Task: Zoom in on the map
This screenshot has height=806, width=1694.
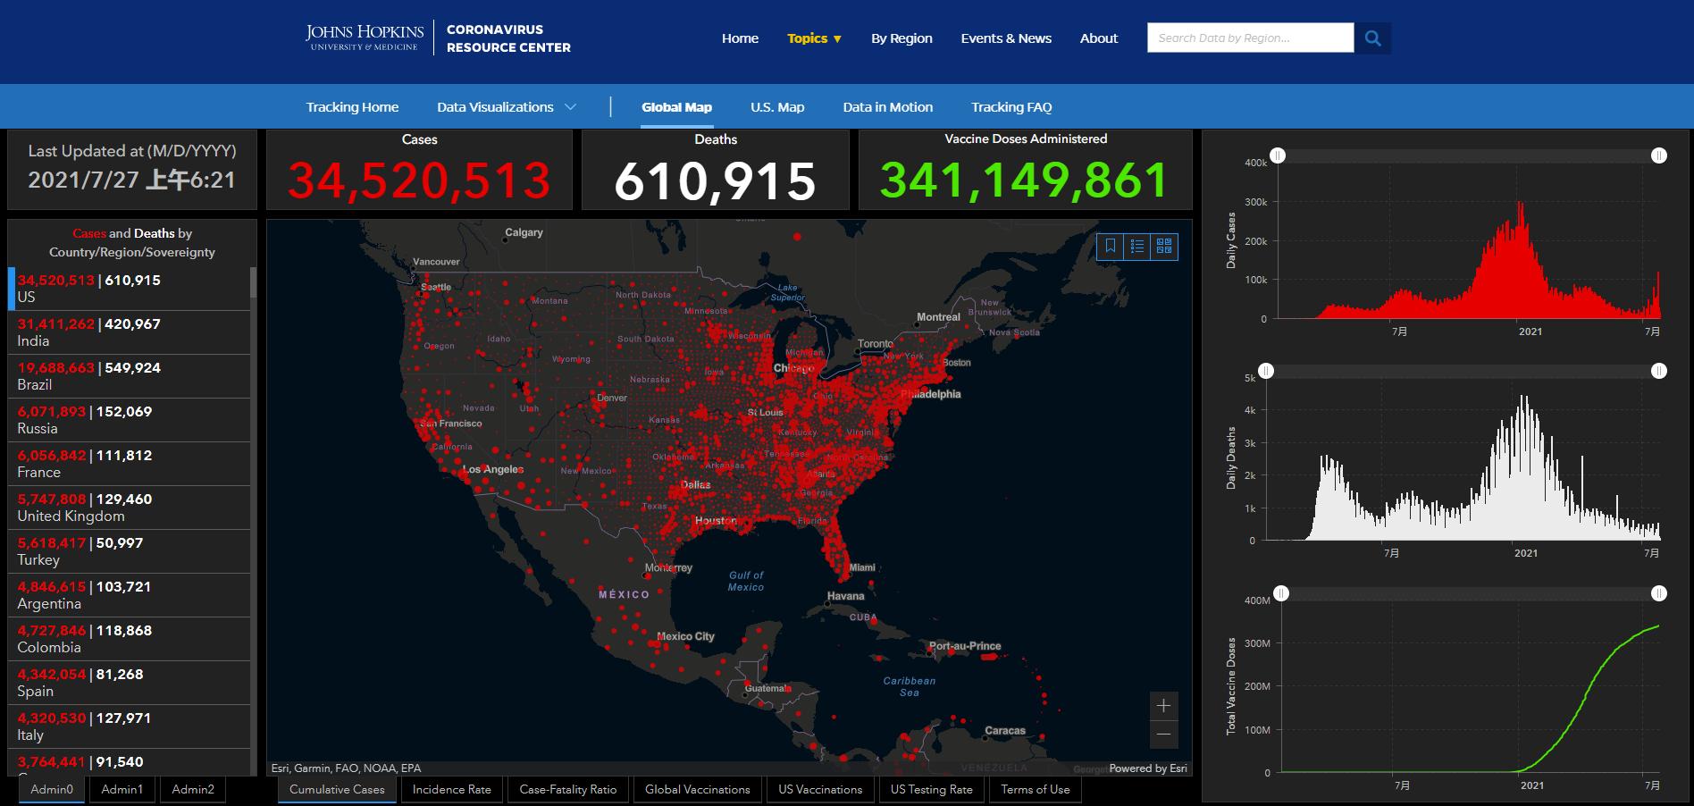Action: click(1163, 706)
